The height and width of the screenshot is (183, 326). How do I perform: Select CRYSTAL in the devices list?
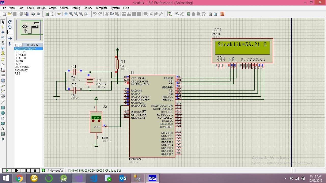(x=21, y=55)
